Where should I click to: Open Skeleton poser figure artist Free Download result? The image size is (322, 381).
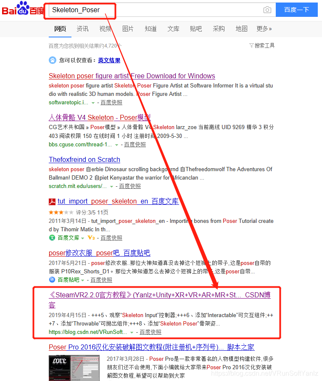[x=132, y=76]
